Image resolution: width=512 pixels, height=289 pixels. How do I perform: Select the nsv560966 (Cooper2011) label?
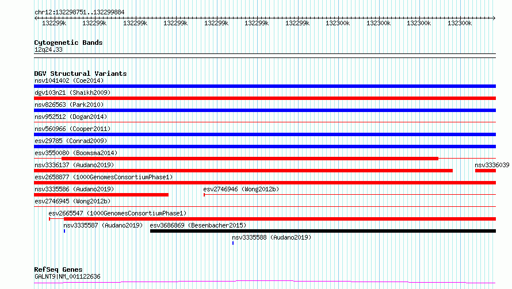72,129
